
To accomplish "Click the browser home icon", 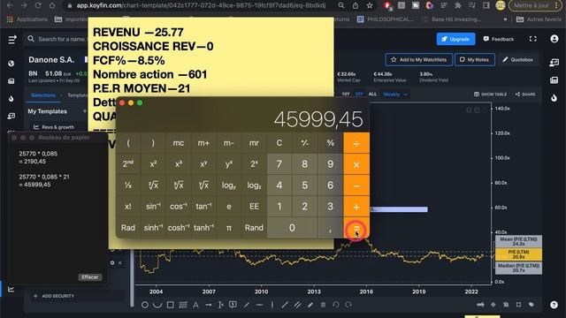I will [x=52, y=5].
